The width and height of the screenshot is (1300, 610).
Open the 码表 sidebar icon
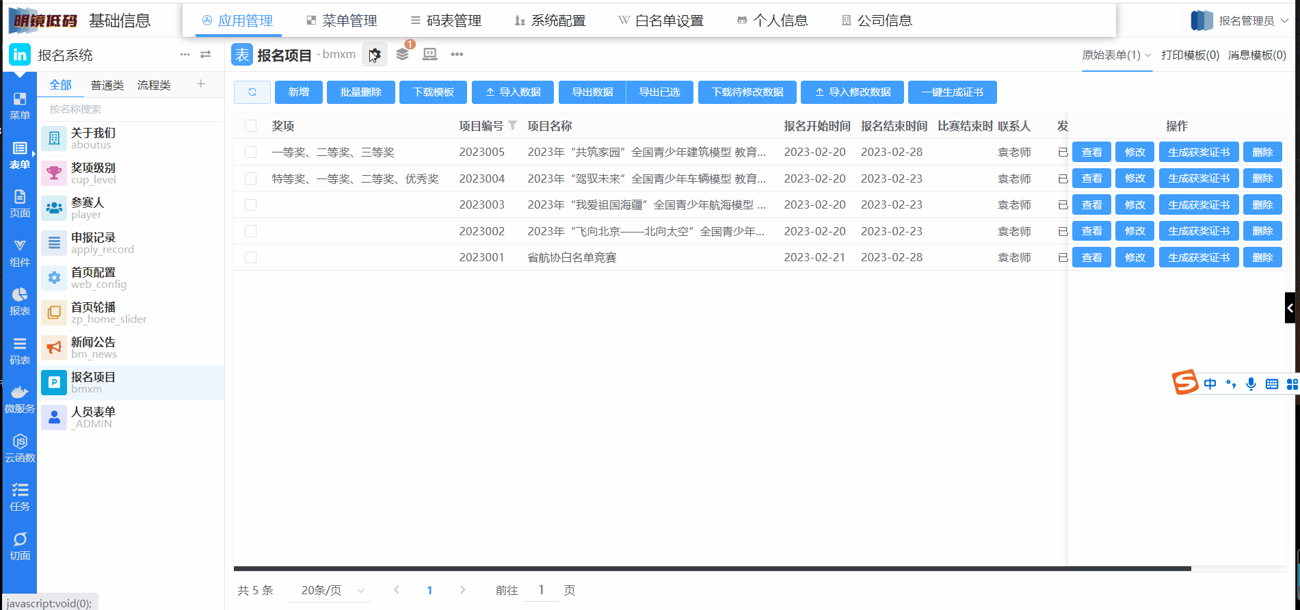pyautogui.click(x=19, y=351)
